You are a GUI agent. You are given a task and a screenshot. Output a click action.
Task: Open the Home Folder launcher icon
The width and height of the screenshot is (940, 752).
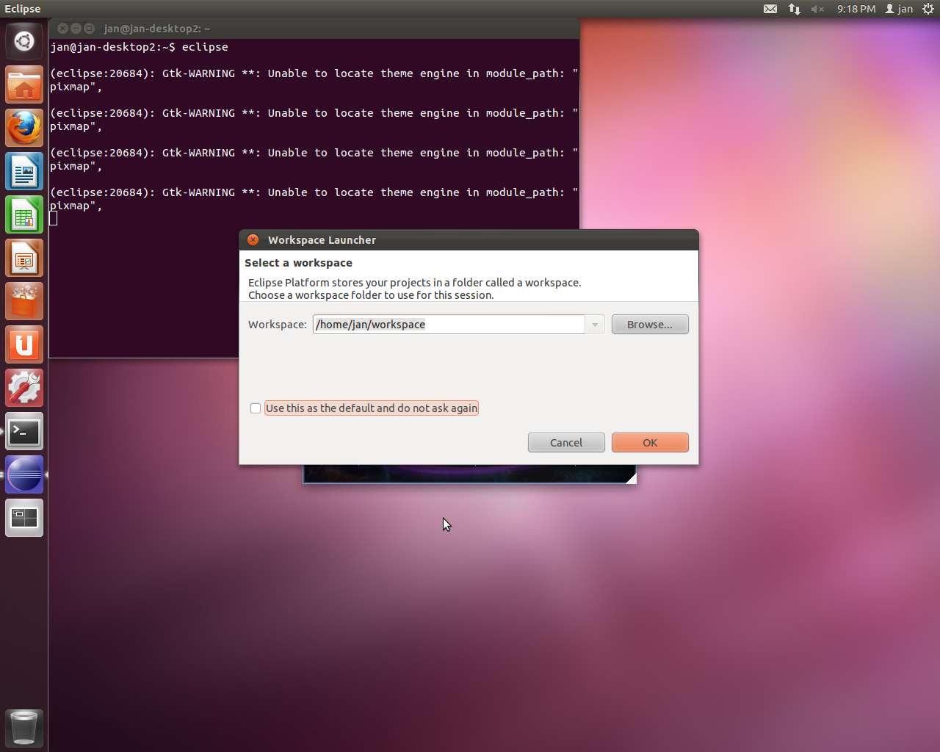point(24,84)
